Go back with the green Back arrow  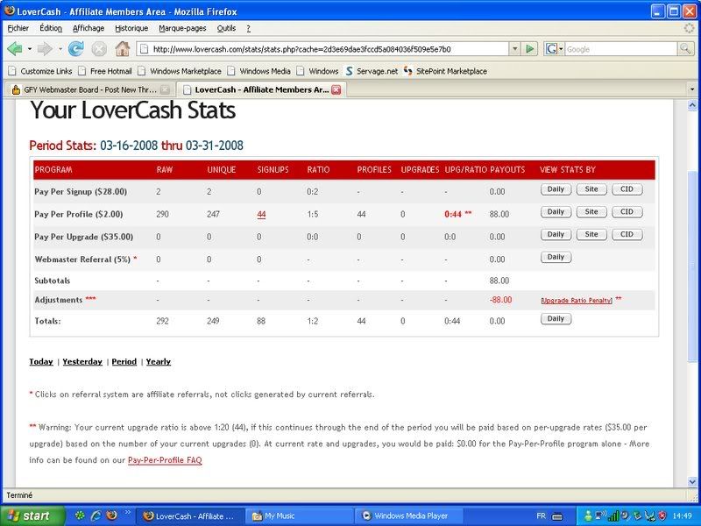click(15, 49)
